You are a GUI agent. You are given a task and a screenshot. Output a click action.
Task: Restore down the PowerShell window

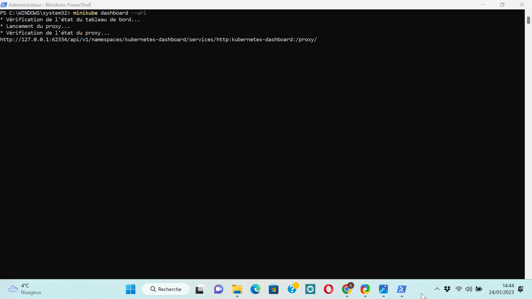pyautogui.click(x=502, y=5)
